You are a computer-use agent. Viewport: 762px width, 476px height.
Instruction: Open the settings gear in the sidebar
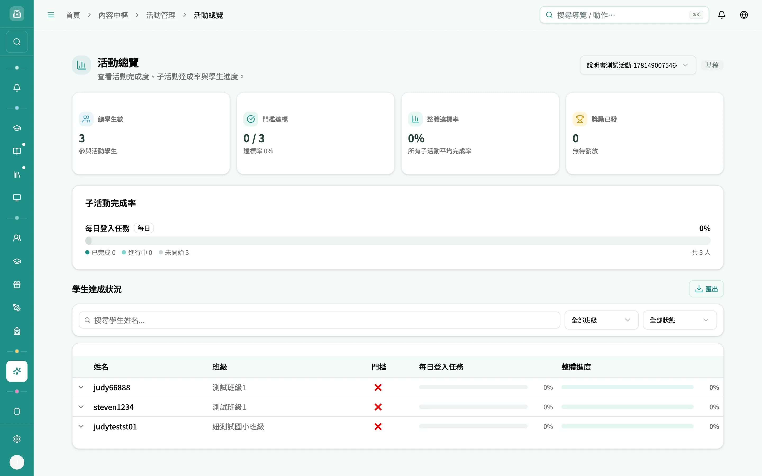[x=17, y=439]
